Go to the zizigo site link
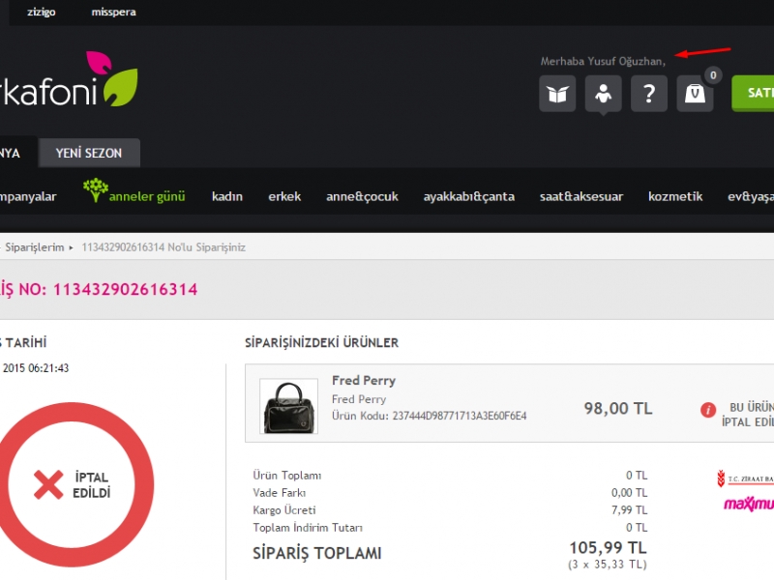 [x=42, y=12]
